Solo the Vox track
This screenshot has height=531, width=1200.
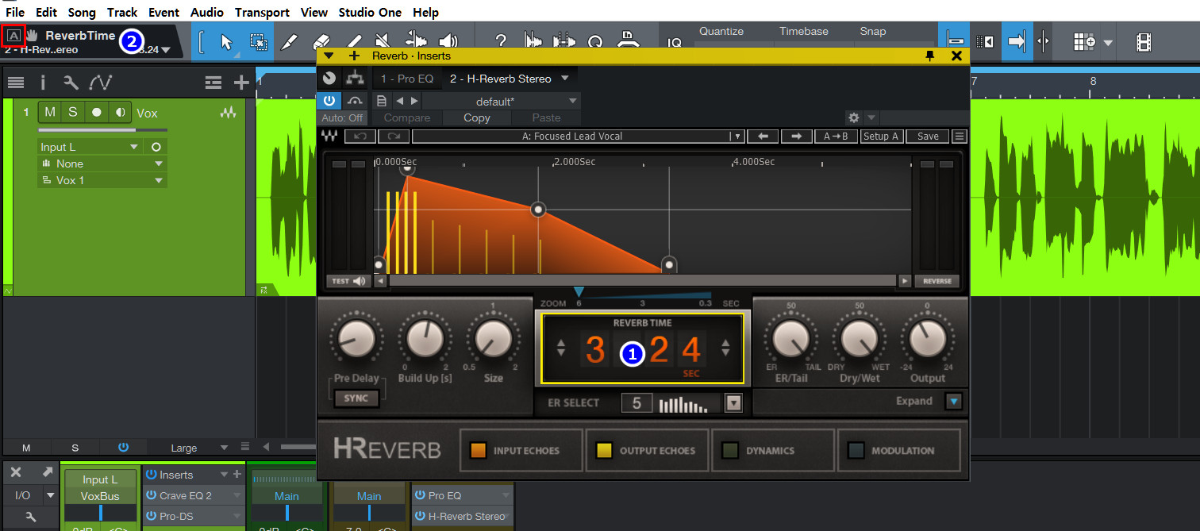(x=73, y=112)
